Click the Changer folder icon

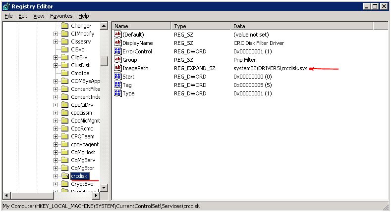point(64,26)
